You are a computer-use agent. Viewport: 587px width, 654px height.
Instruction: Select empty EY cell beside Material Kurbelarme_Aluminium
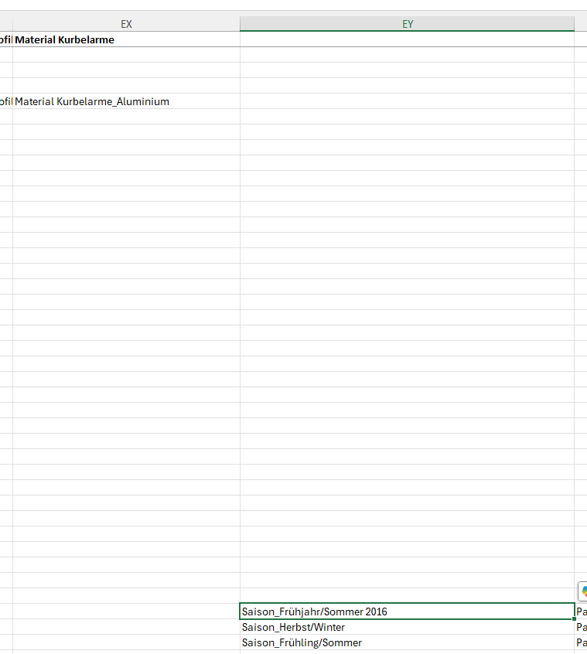tap(407, 101)
